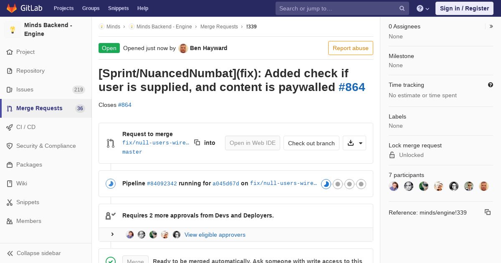
Task: Click the first eligible approver avatar
Action: pyautogui.click(x=130, y=235)
